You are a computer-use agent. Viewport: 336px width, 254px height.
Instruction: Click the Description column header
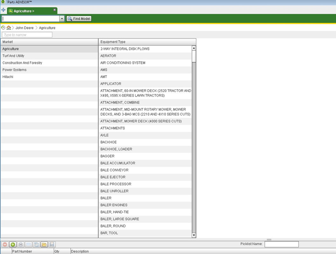(x=203, y=251)
